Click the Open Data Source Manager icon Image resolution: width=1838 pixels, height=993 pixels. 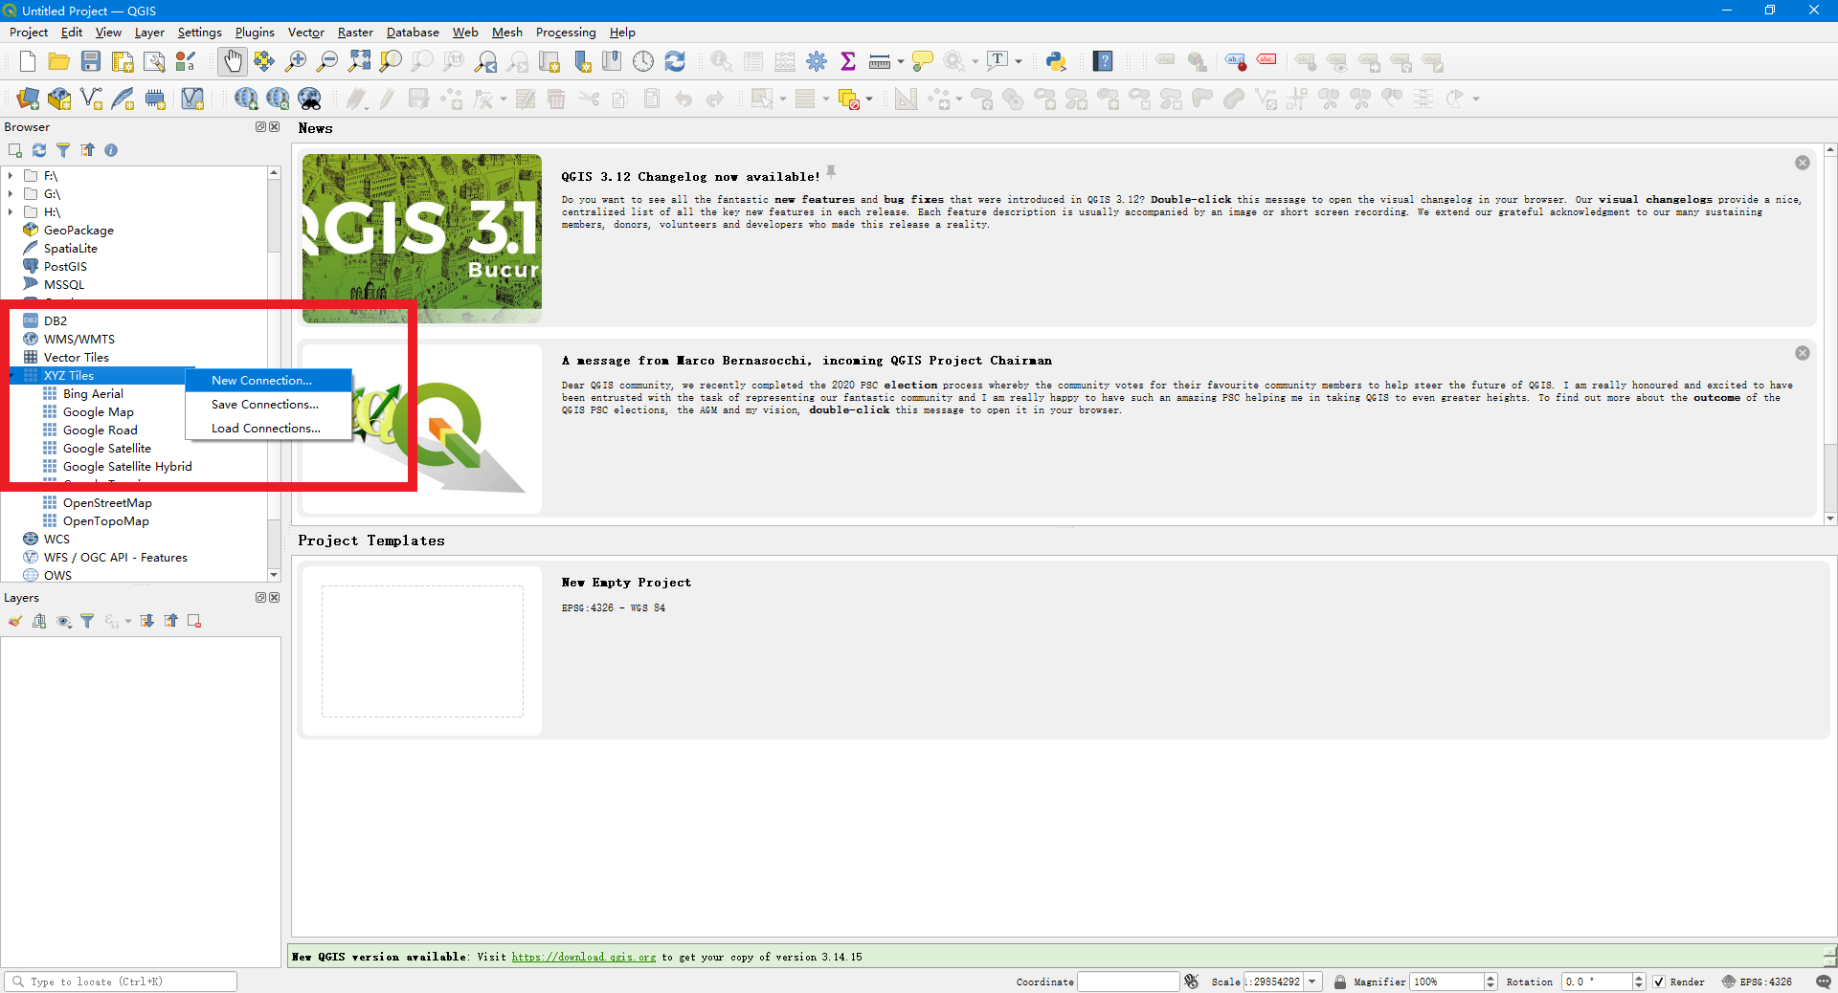(28, 99)
